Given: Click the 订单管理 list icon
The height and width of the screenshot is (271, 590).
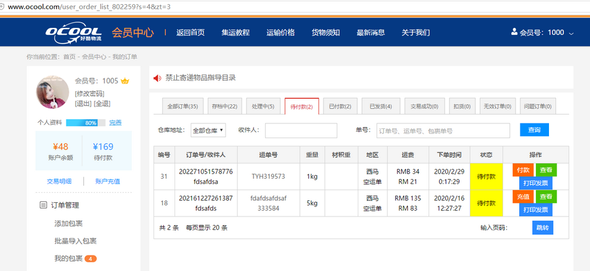Looking at the screenshot, I should (43, 205).
